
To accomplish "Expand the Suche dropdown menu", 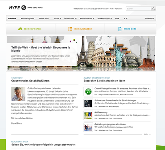I will click(57, 19).
